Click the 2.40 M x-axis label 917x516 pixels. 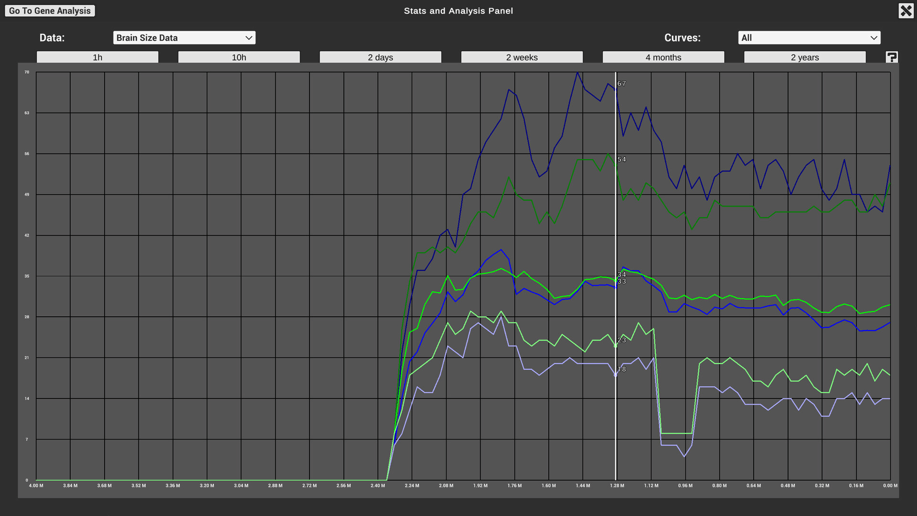coord(378,485)
